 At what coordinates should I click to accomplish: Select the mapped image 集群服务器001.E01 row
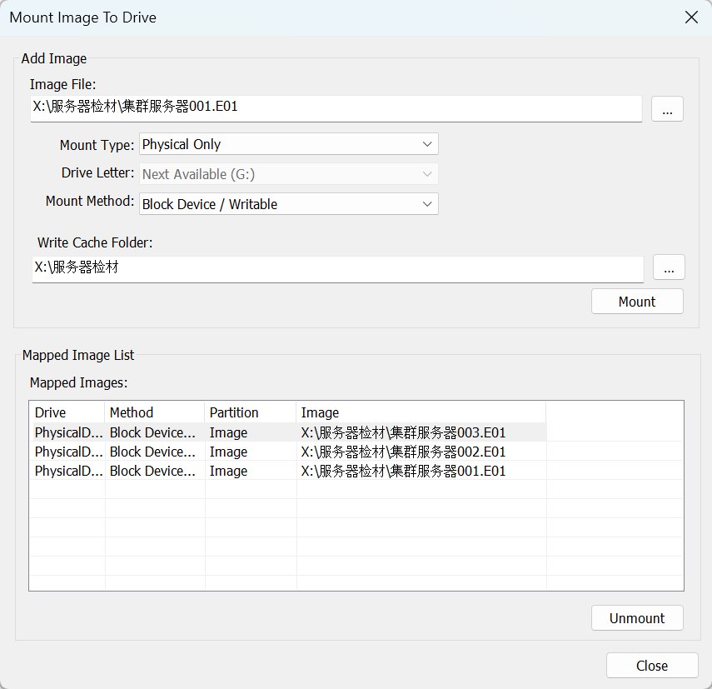[403, 471]
